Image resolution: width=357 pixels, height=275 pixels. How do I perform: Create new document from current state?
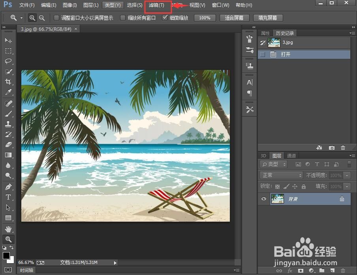pyautogui.click(x=319, y=148)
